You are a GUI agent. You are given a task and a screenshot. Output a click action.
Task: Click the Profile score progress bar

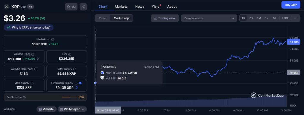69,97
